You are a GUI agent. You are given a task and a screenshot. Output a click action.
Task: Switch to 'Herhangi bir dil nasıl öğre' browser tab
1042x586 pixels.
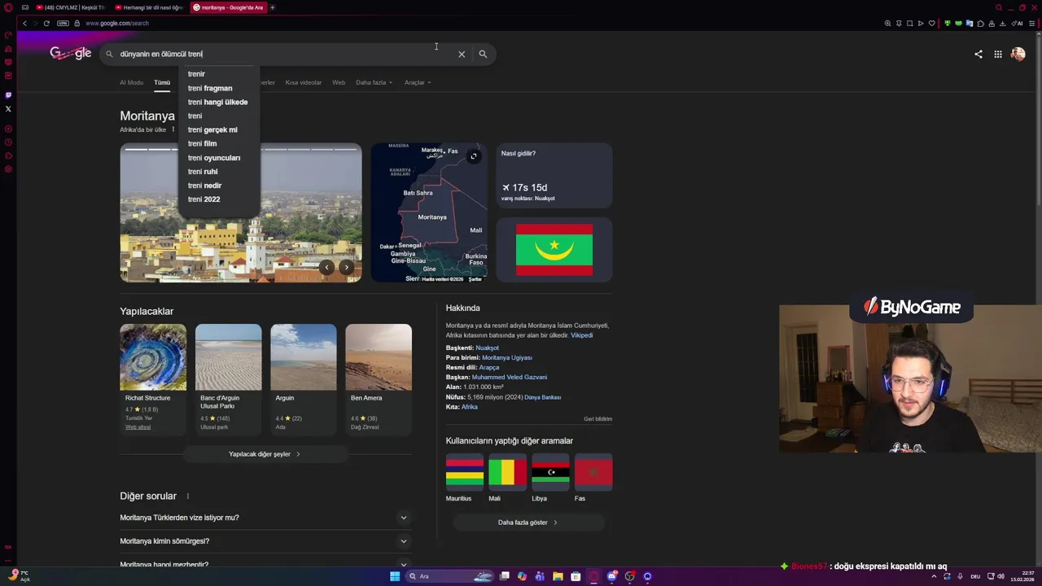coord(148,7)
